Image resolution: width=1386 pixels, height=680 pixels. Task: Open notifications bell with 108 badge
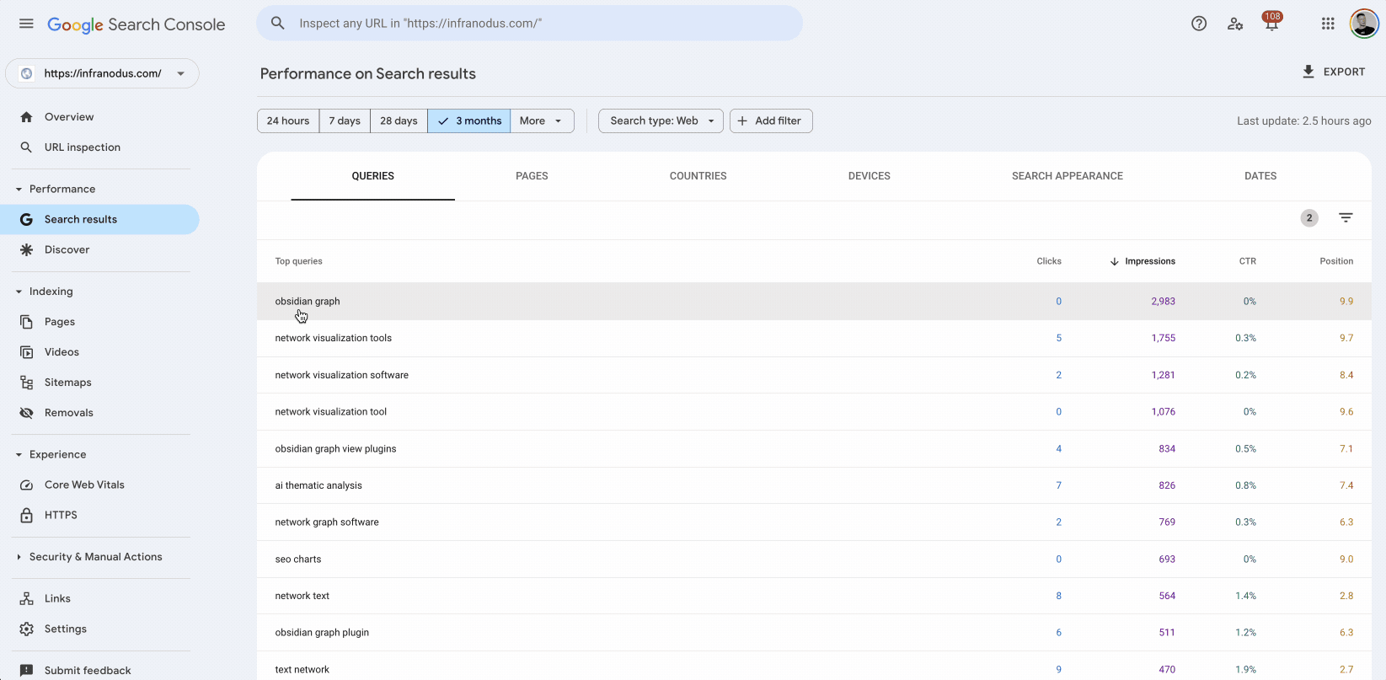pos(1271,22)
